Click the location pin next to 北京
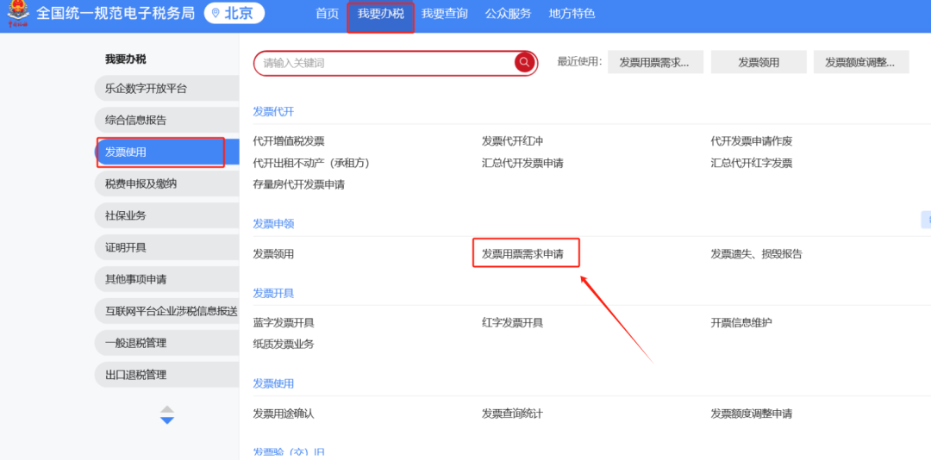 (x=216, y=14)
